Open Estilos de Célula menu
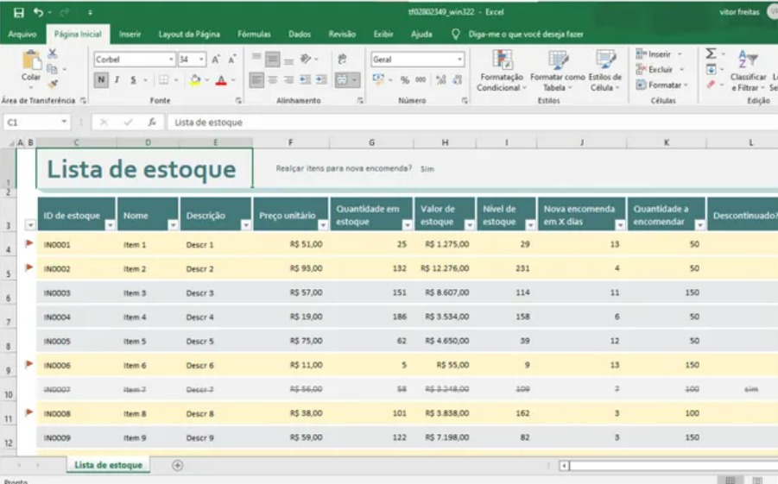This screenshot has height=484, width=778. click(x=604, y=71)
